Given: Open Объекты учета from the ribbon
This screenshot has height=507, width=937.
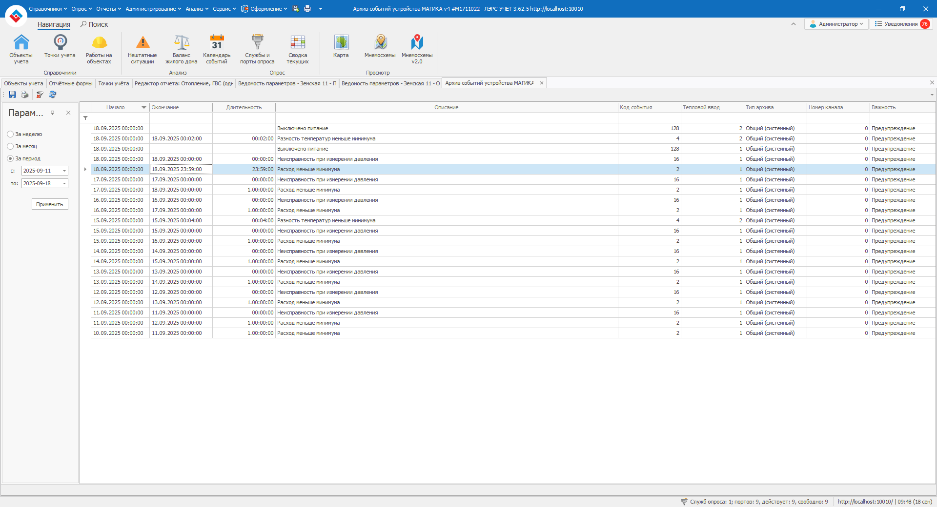Looking at the screenshot, I should point(21,48).
